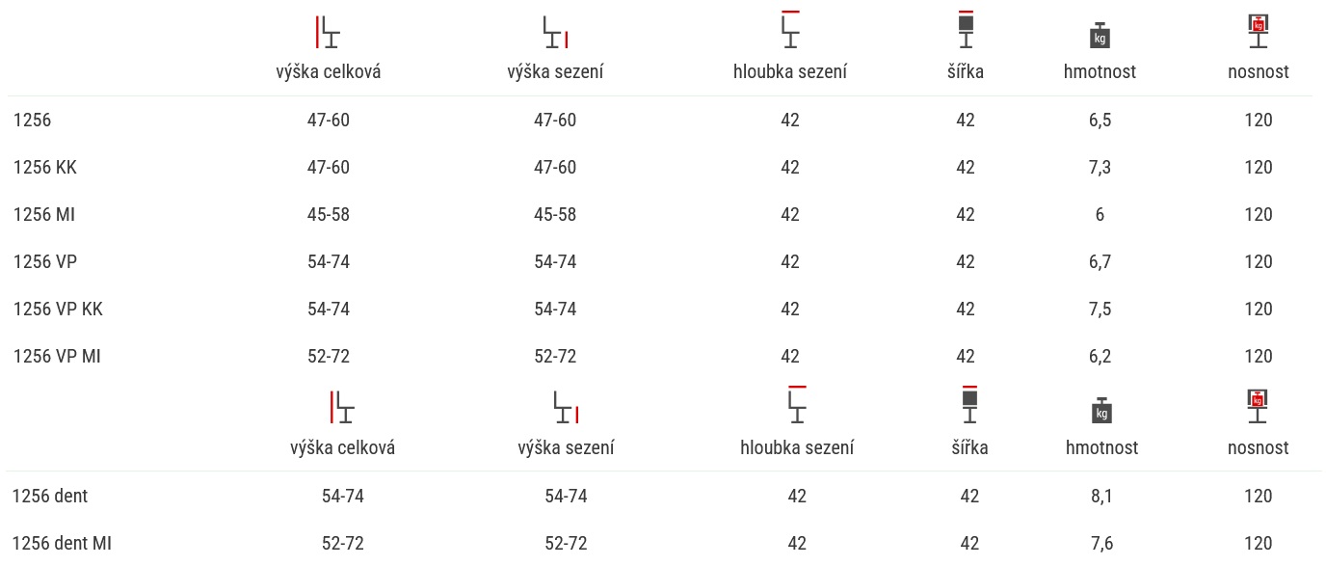Click the width icon in the second table
Image resolution: width=1326 pixels, height=566 pixels.
969,404
